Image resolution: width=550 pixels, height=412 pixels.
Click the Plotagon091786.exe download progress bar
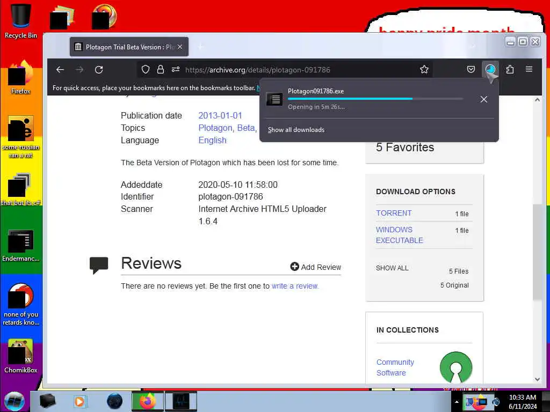(x=375, y=99)
